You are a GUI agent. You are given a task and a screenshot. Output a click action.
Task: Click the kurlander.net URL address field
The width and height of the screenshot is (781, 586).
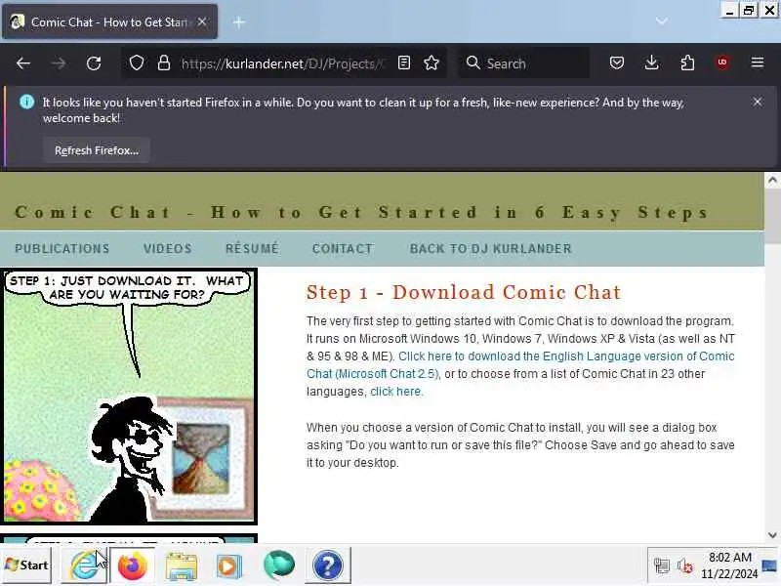click(284, 63)
